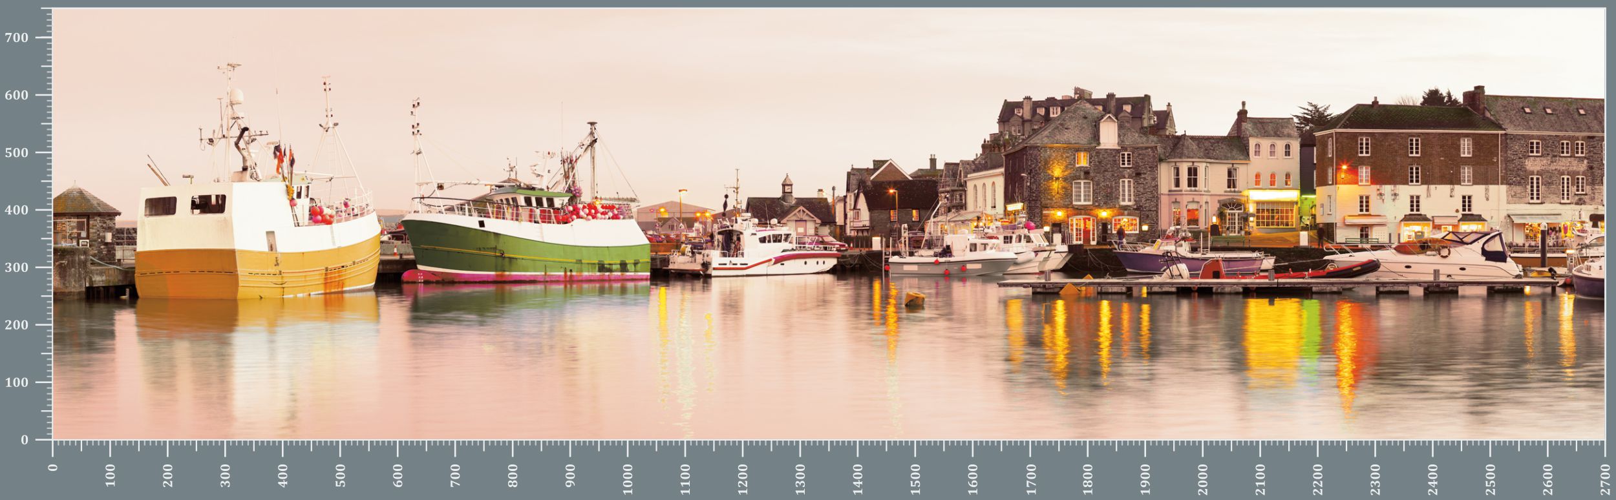Image resolution: width=1616 pixels, height=500 pixels.
Task: Select "200" on the vertical ruler
Action: [x=17, y=326]
